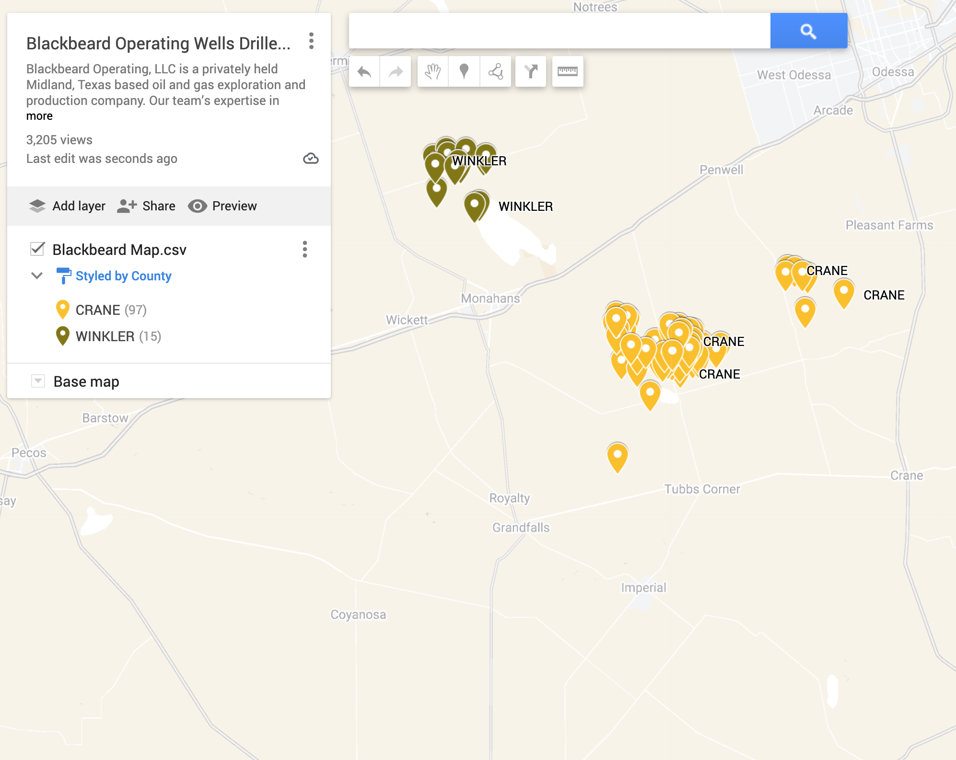Open Styled by County style settings

pos(123,276)
